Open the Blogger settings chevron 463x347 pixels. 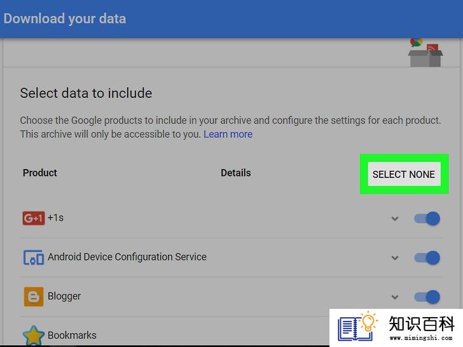tap(395, 297)
